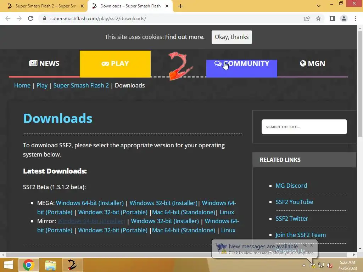Download Mirror Windows 32-bit (Installer)

tap(165, 221)
